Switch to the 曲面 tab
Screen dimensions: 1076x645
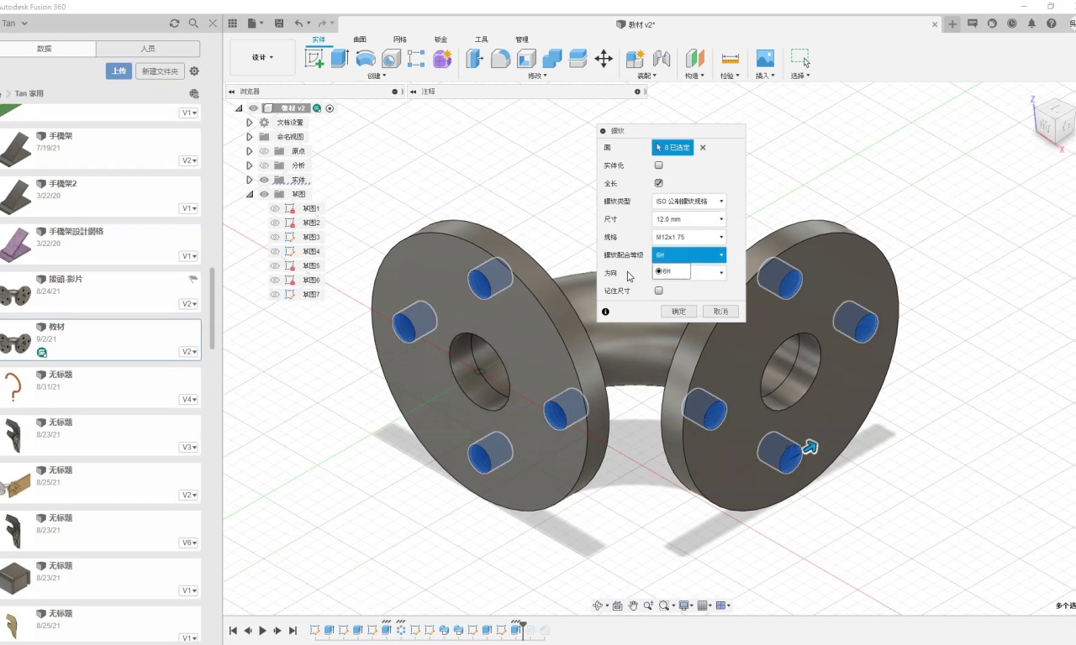[x=360, y=39]
